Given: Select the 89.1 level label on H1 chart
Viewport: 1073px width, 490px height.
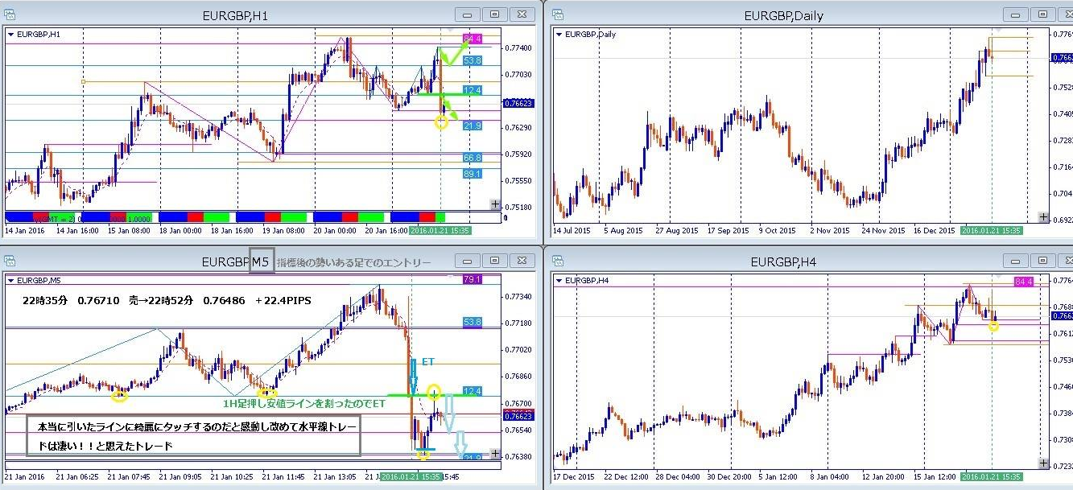Looking at the screenshot, I should [x=473, y=174].
